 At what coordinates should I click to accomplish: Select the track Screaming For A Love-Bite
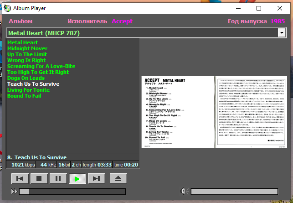(41, 66)
